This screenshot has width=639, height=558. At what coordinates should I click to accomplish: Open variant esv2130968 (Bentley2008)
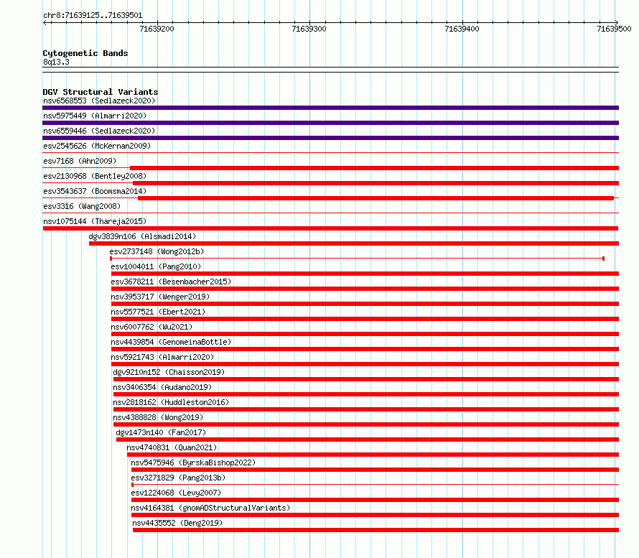pos(95,176)
